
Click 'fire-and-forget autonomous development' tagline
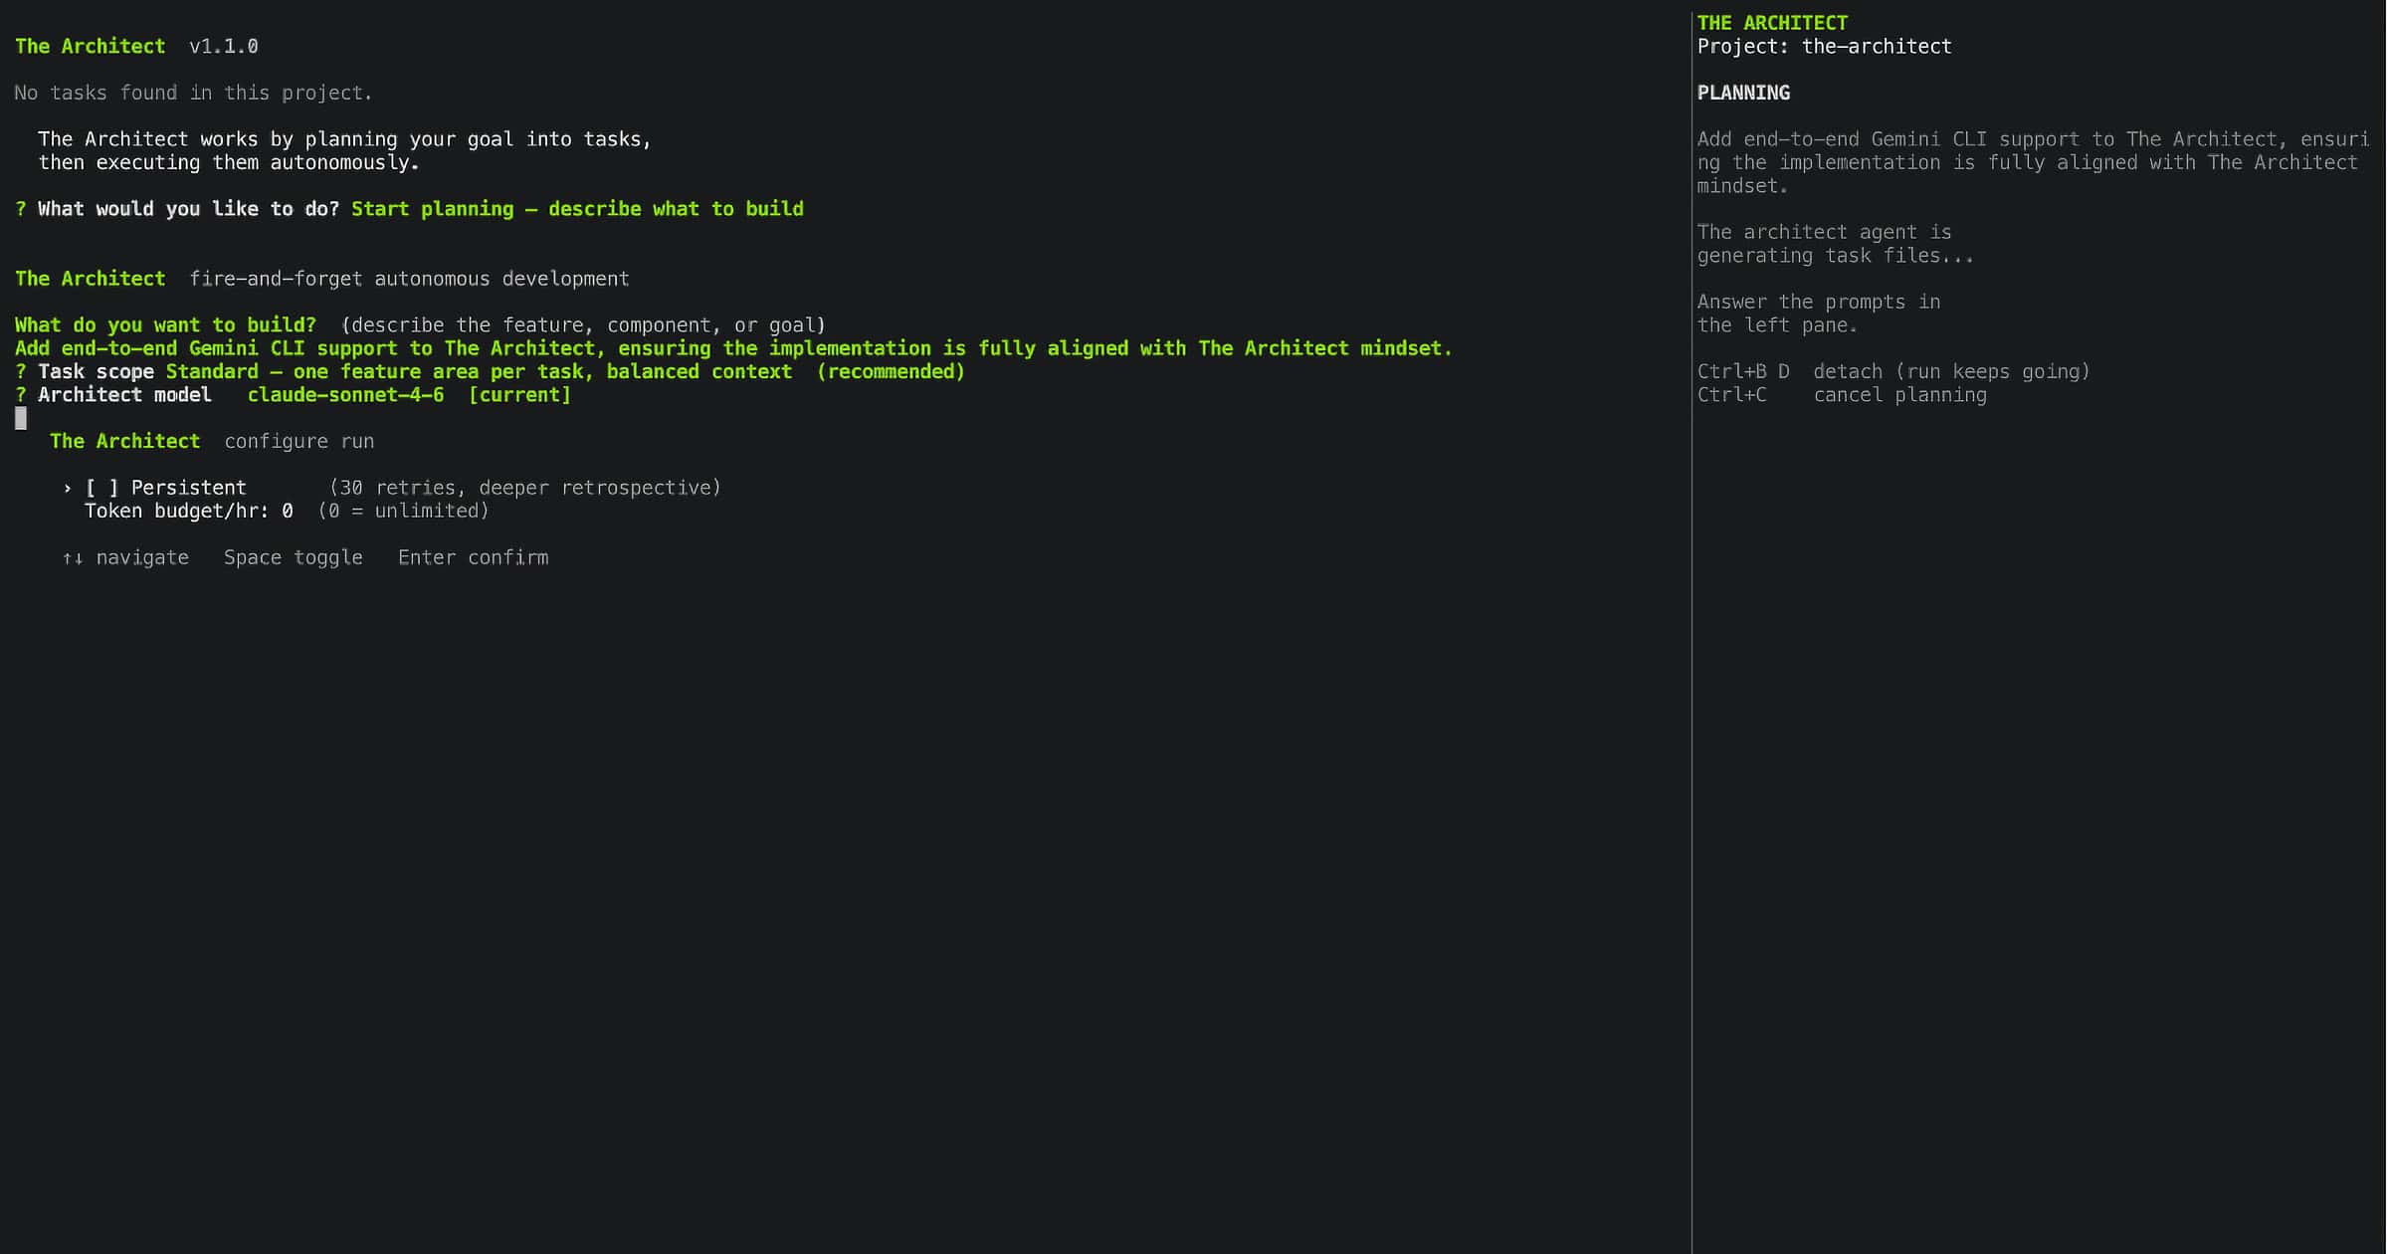coord(410,279)
